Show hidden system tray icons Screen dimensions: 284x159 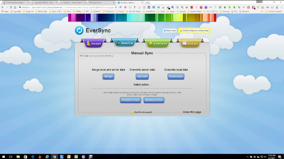point(247,157)
